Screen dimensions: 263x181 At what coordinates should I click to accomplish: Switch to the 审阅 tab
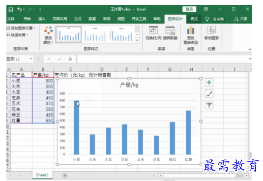(107, 19)
